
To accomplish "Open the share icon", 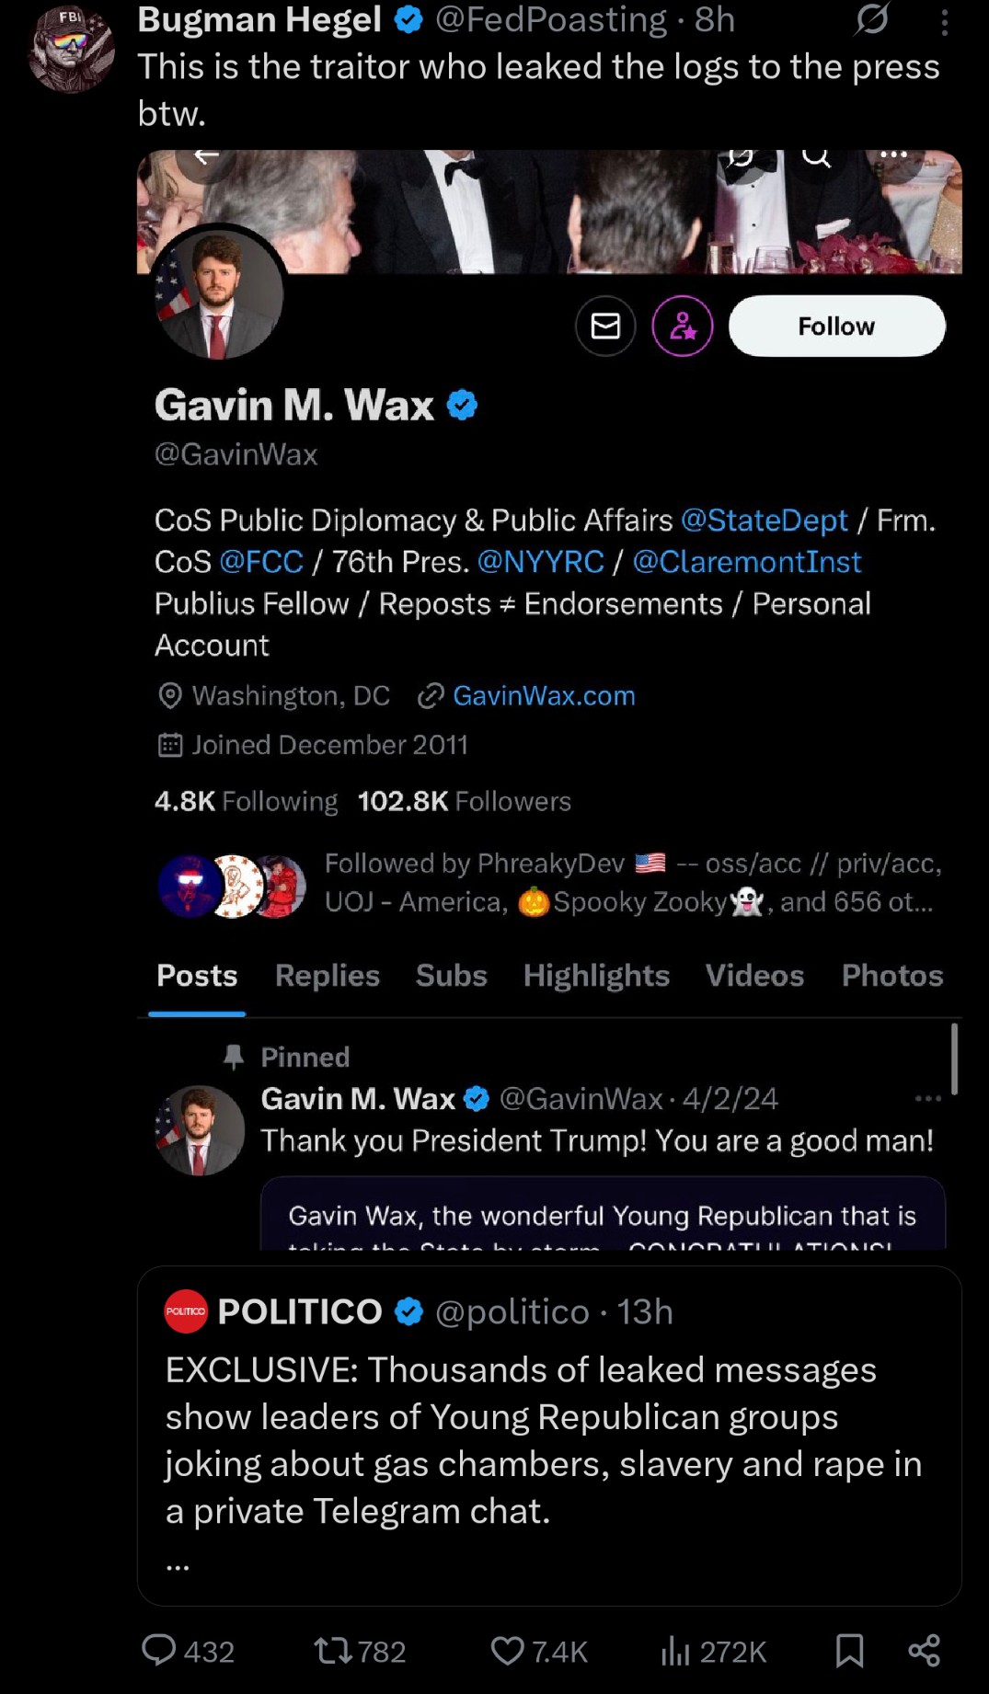I will [924, 1651].
